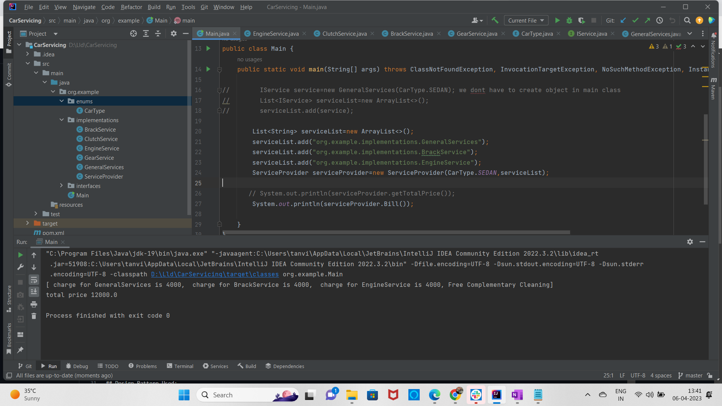Switch to the EngineService.java tab

point(275,34)
